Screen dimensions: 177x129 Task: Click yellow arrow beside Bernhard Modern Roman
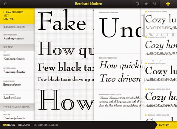pos(146,12)
